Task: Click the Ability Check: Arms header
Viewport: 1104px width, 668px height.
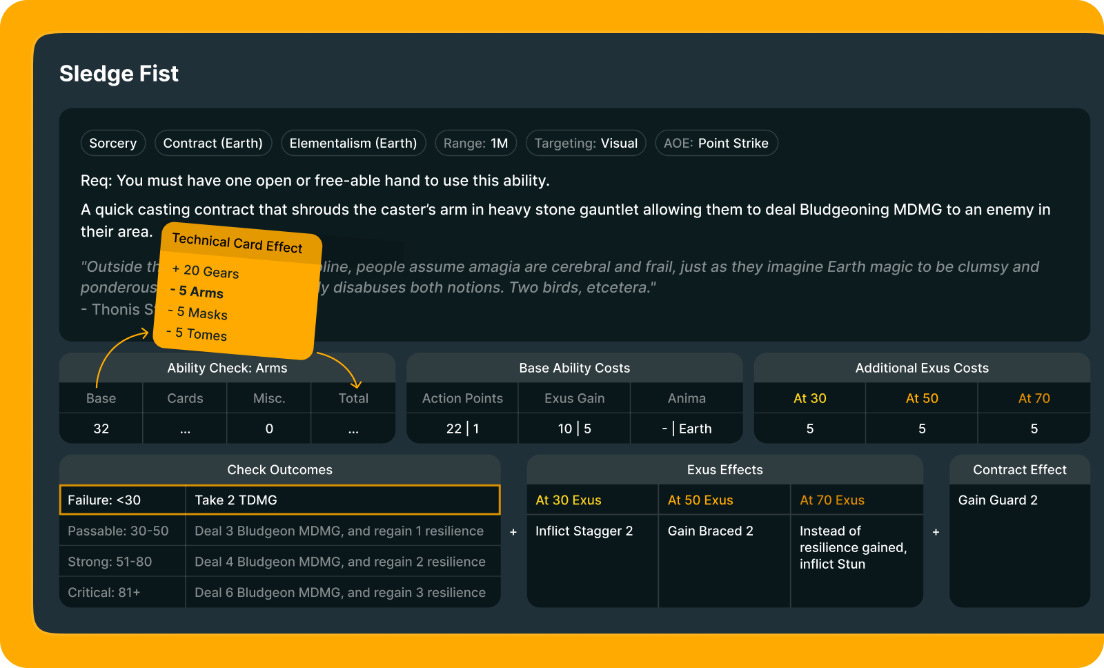Action: click(227, 368)
